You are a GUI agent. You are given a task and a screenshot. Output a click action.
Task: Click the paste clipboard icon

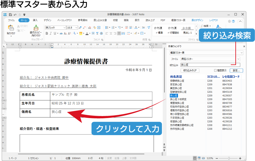pos(11,28)
